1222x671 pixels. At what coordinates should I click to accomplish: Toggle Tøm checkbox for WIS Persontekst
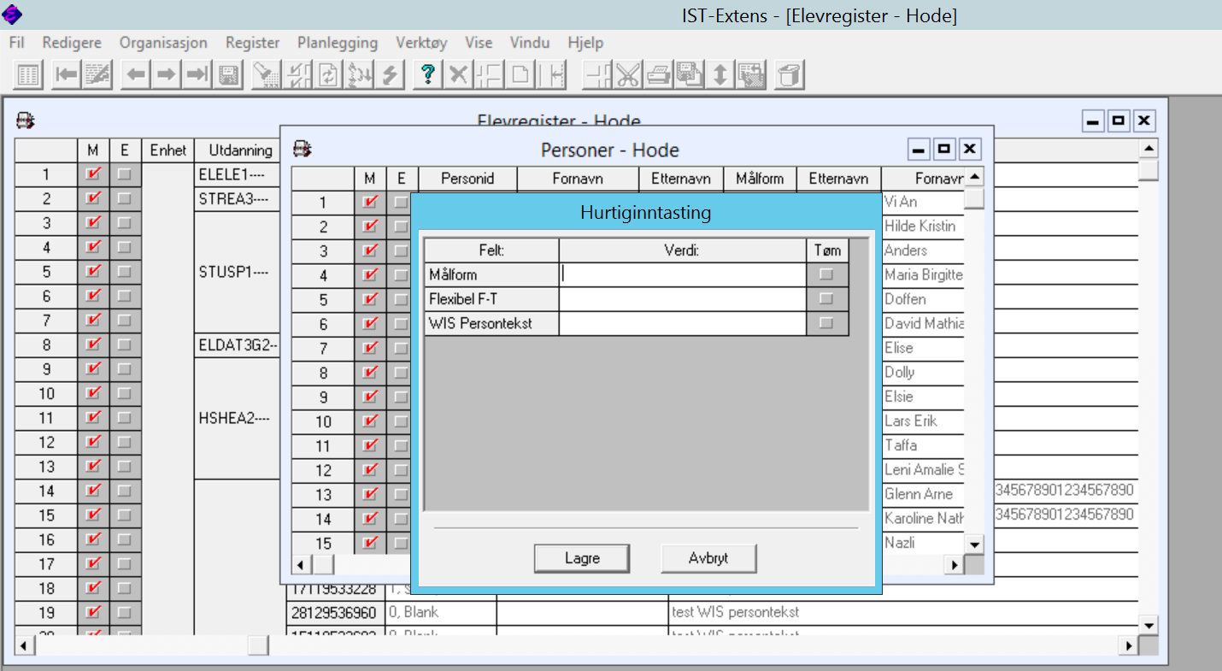[826, 323]
